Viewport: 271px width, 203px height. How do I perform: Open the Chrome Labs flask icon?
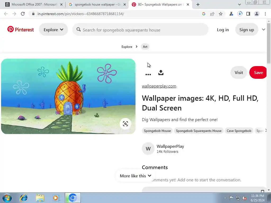pyautogui.click(x=231, y=14)
